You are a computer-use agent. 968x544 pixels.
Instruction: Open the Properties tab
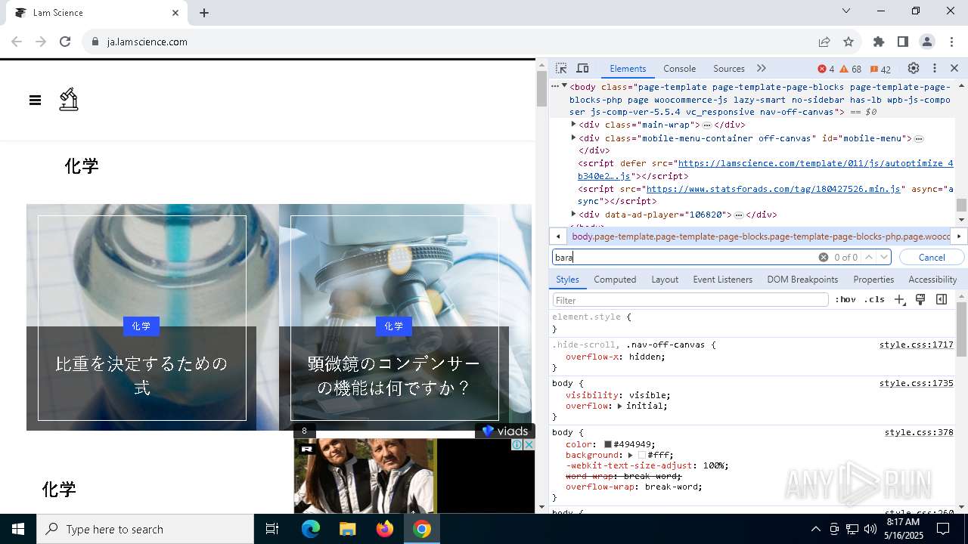click(873, 280)
